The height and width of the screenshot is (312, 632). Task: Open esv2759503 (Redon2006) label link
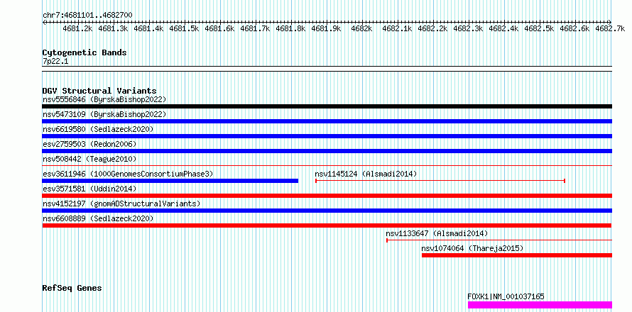pos(89,144)
